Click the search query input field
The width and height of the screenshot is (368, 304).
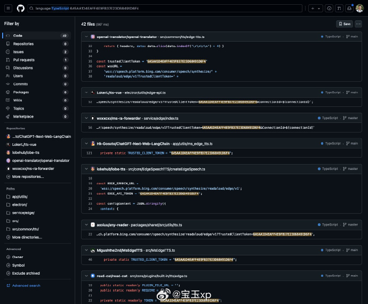pyautogui.click(x=165, y=9)
